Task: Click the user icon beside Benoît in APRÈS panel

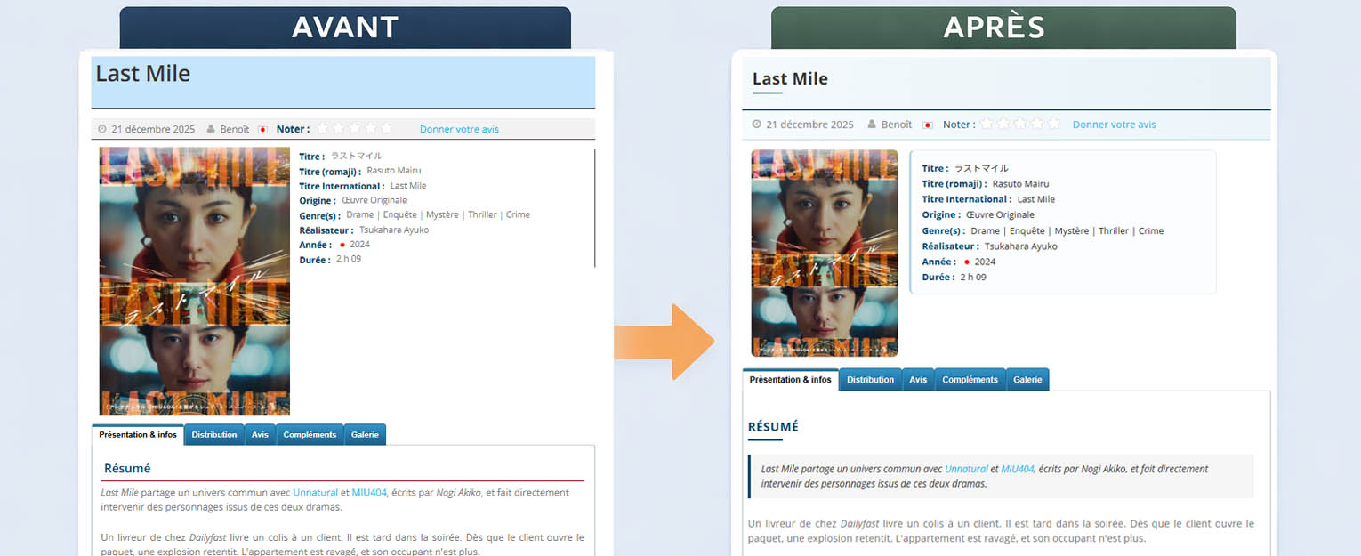Action: [873, 125]
